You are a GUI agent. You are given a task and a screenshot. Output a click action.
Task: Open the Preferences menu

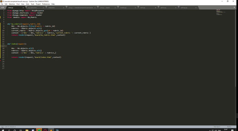46,4
